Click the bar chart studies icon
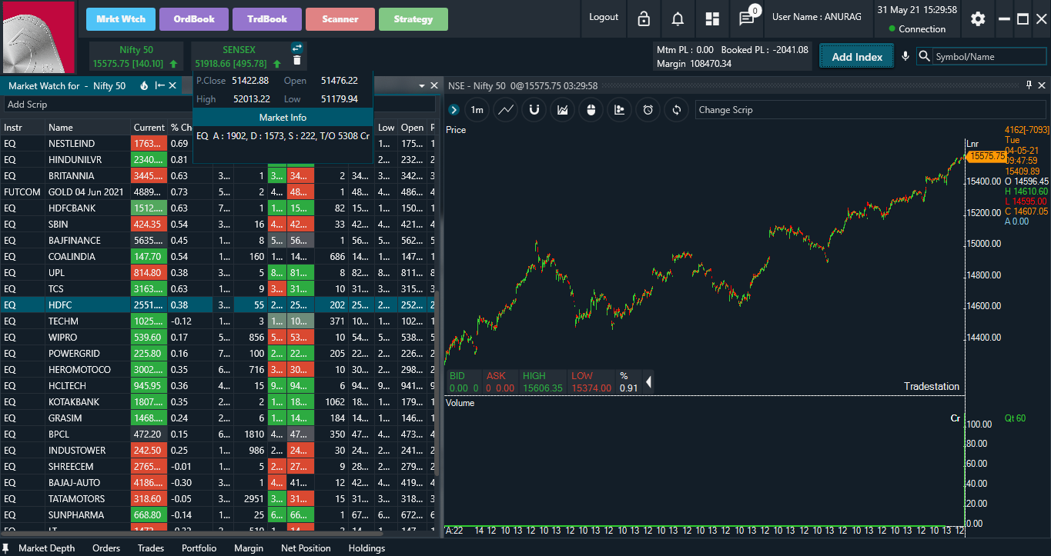This screenshot has width=1051, height=556. pos(620,110)
